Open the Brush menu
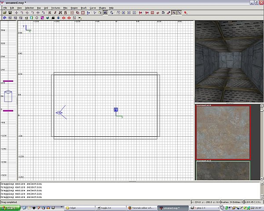This screenshot has height=211, width=264. coord(84,8)
